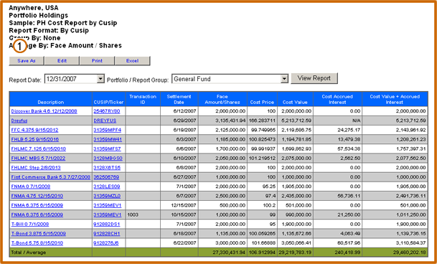Open the Report Date dropdown arrow
The width and height of the screenshot is (437, 264).
tap(100, 79)
